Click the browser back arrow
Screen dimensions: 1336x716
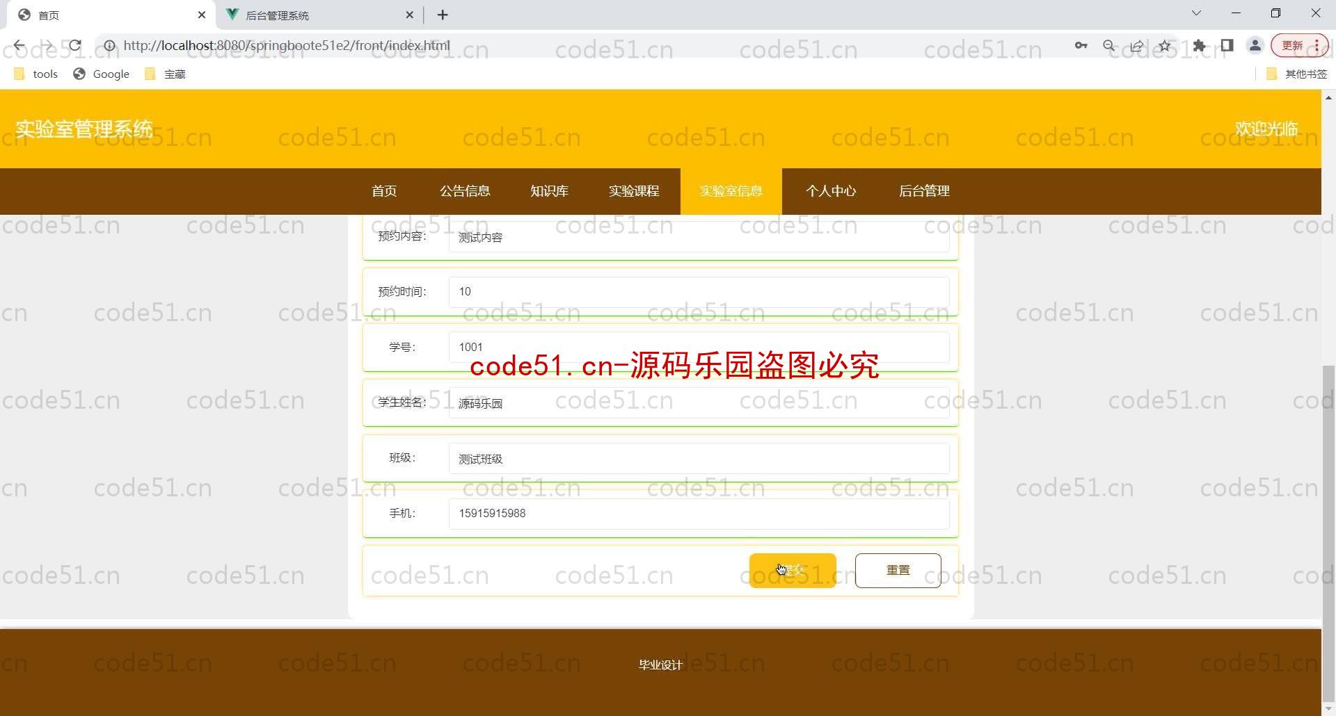[x=19, y=46]
